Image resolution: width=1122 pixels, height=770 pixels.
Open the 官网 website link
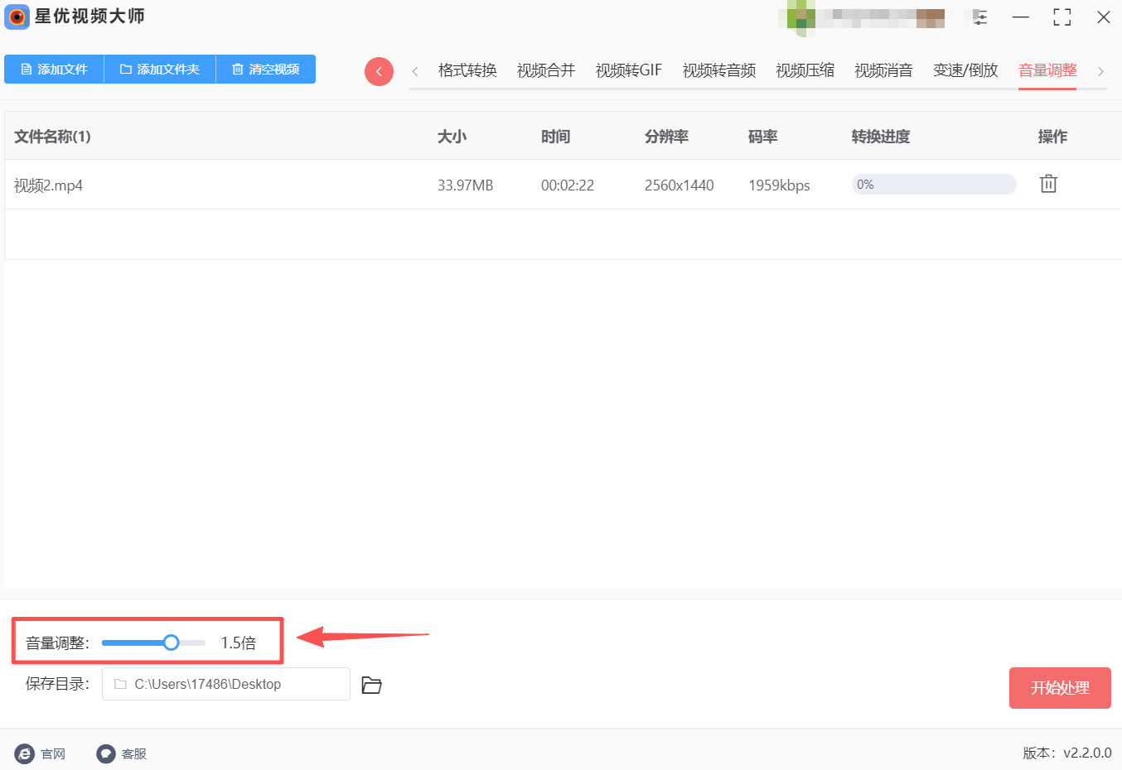pyautogui.click(x=41, y=753)
